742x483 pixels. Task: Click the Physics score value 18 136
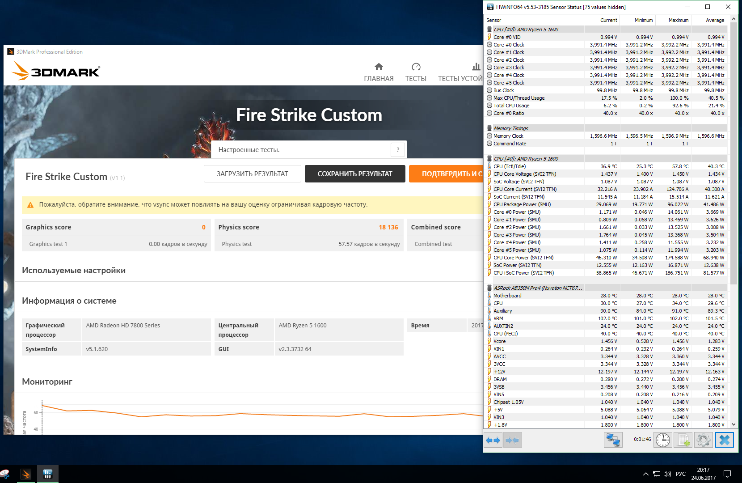[388, 227]
